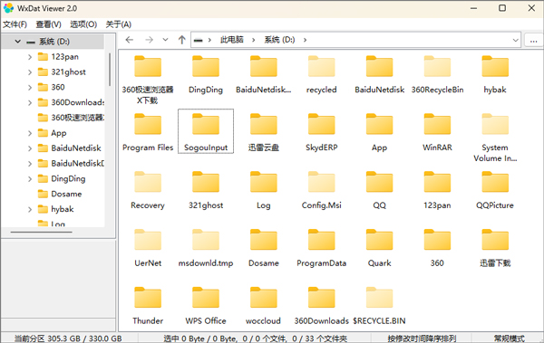
Task: Expand the 123pan tree node
Action: [x=30, y=57]
